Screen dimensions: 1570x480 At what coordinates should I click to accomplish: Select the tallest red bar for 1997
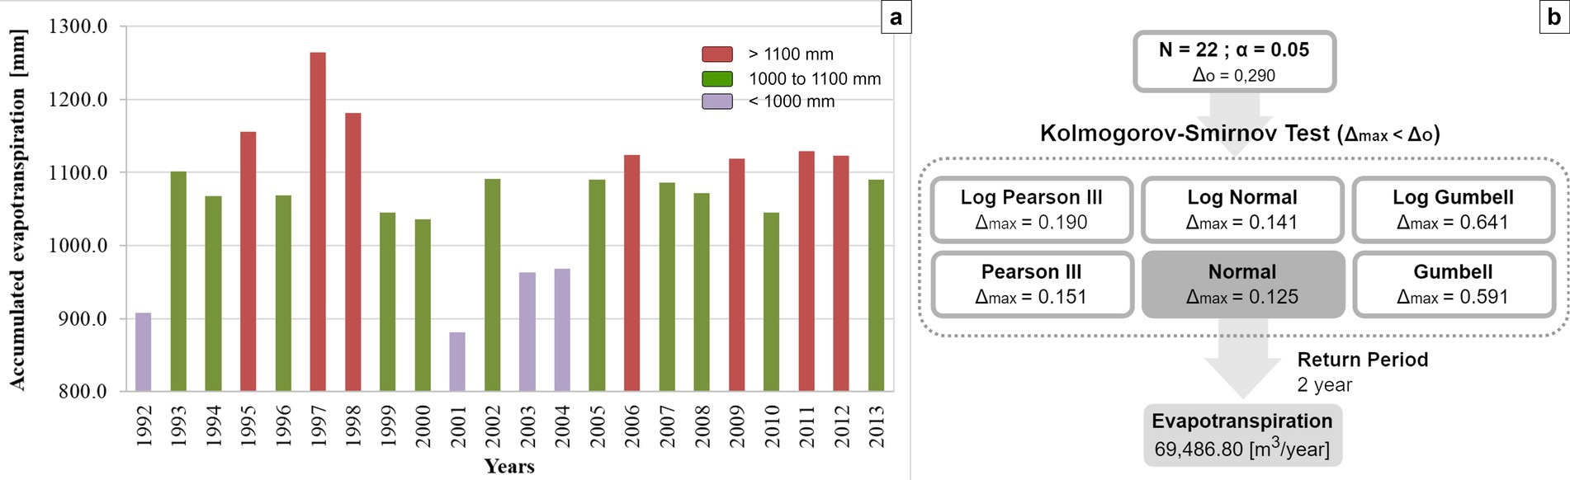[318, 221]
